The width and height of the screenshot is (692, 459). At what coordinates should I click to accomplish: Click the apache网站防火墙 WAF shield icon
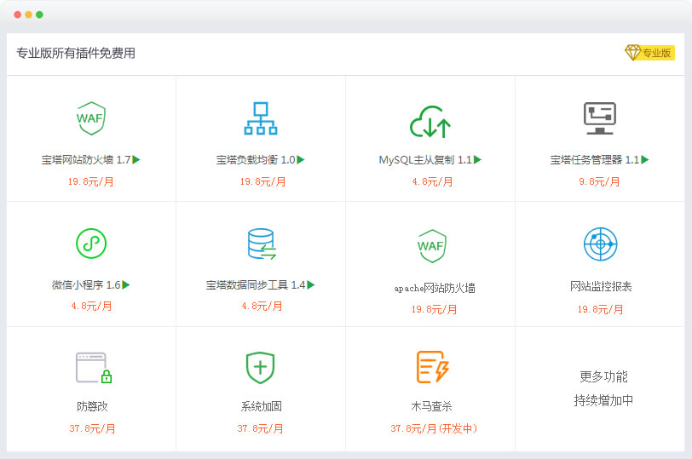[430, 246]
